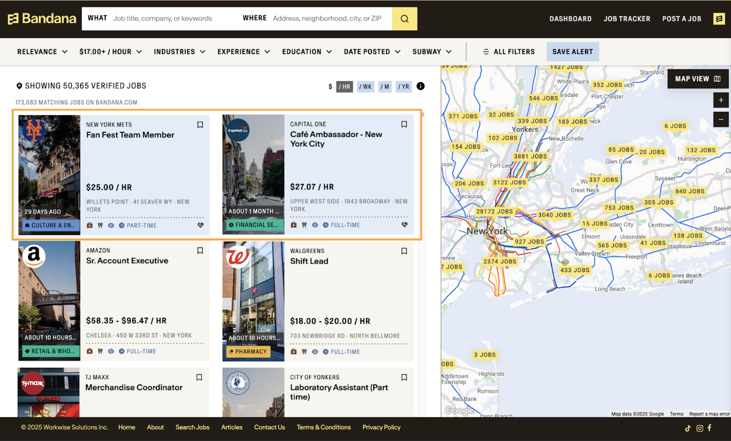
Task: Bookmark the Walgreens Shift Lead job
Action: [x=404, y=251]
